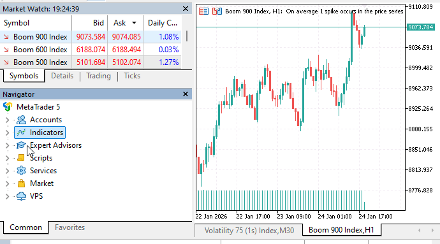The height and width of the screenshot is (244, 440).
Task: Select the Boom 600 Index symbol row
Action: 91,50
